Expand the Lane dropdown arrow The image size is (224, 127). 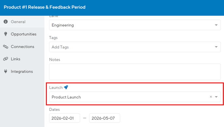[216, 25]
